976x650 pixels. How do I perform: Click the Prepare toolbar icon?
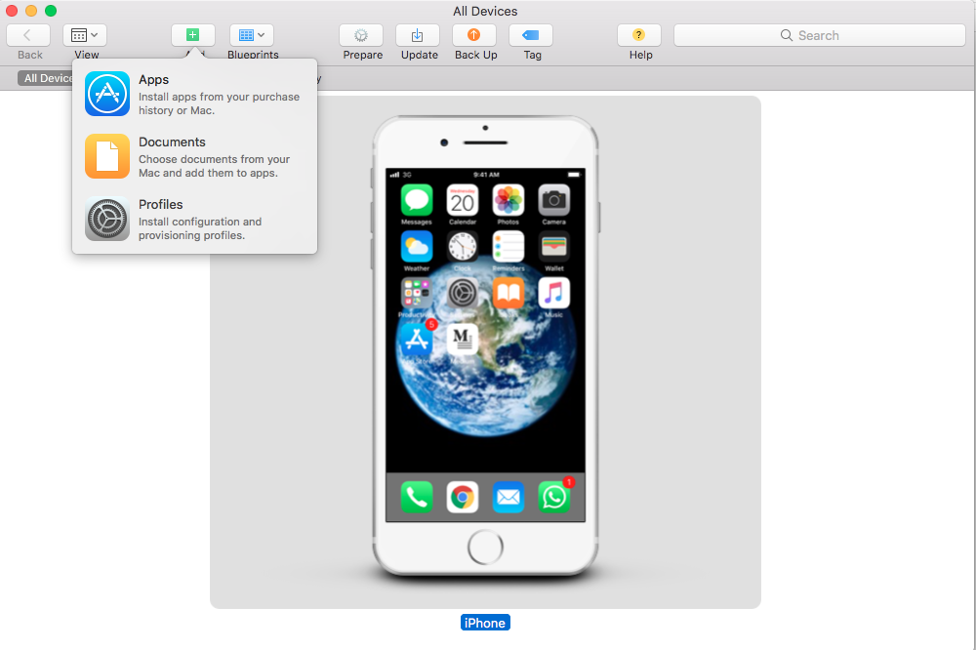click(361, 35)
